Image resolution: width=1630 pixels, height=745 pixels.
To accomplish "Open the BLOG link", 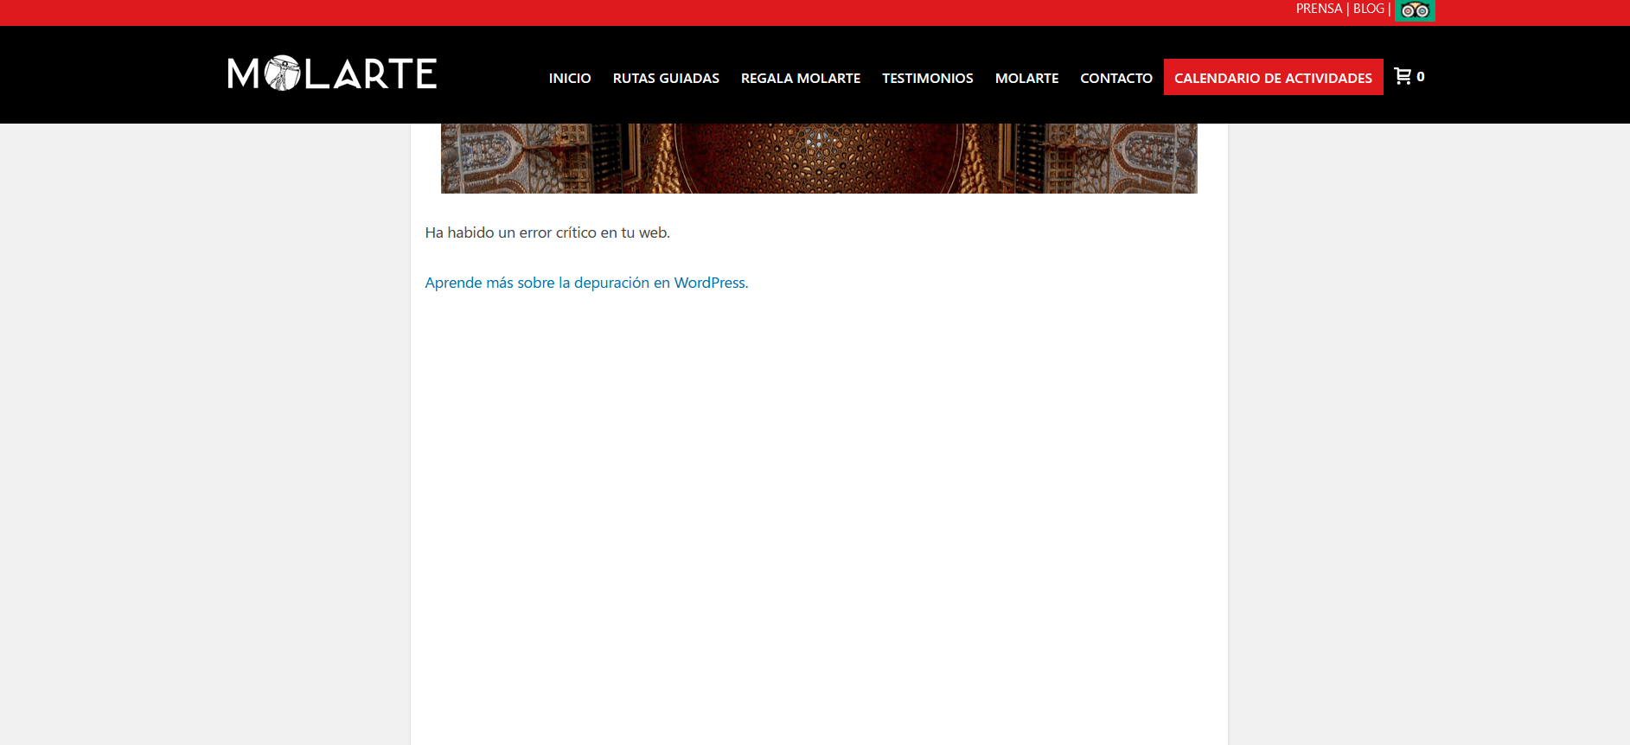I will tap(1369, 9).
